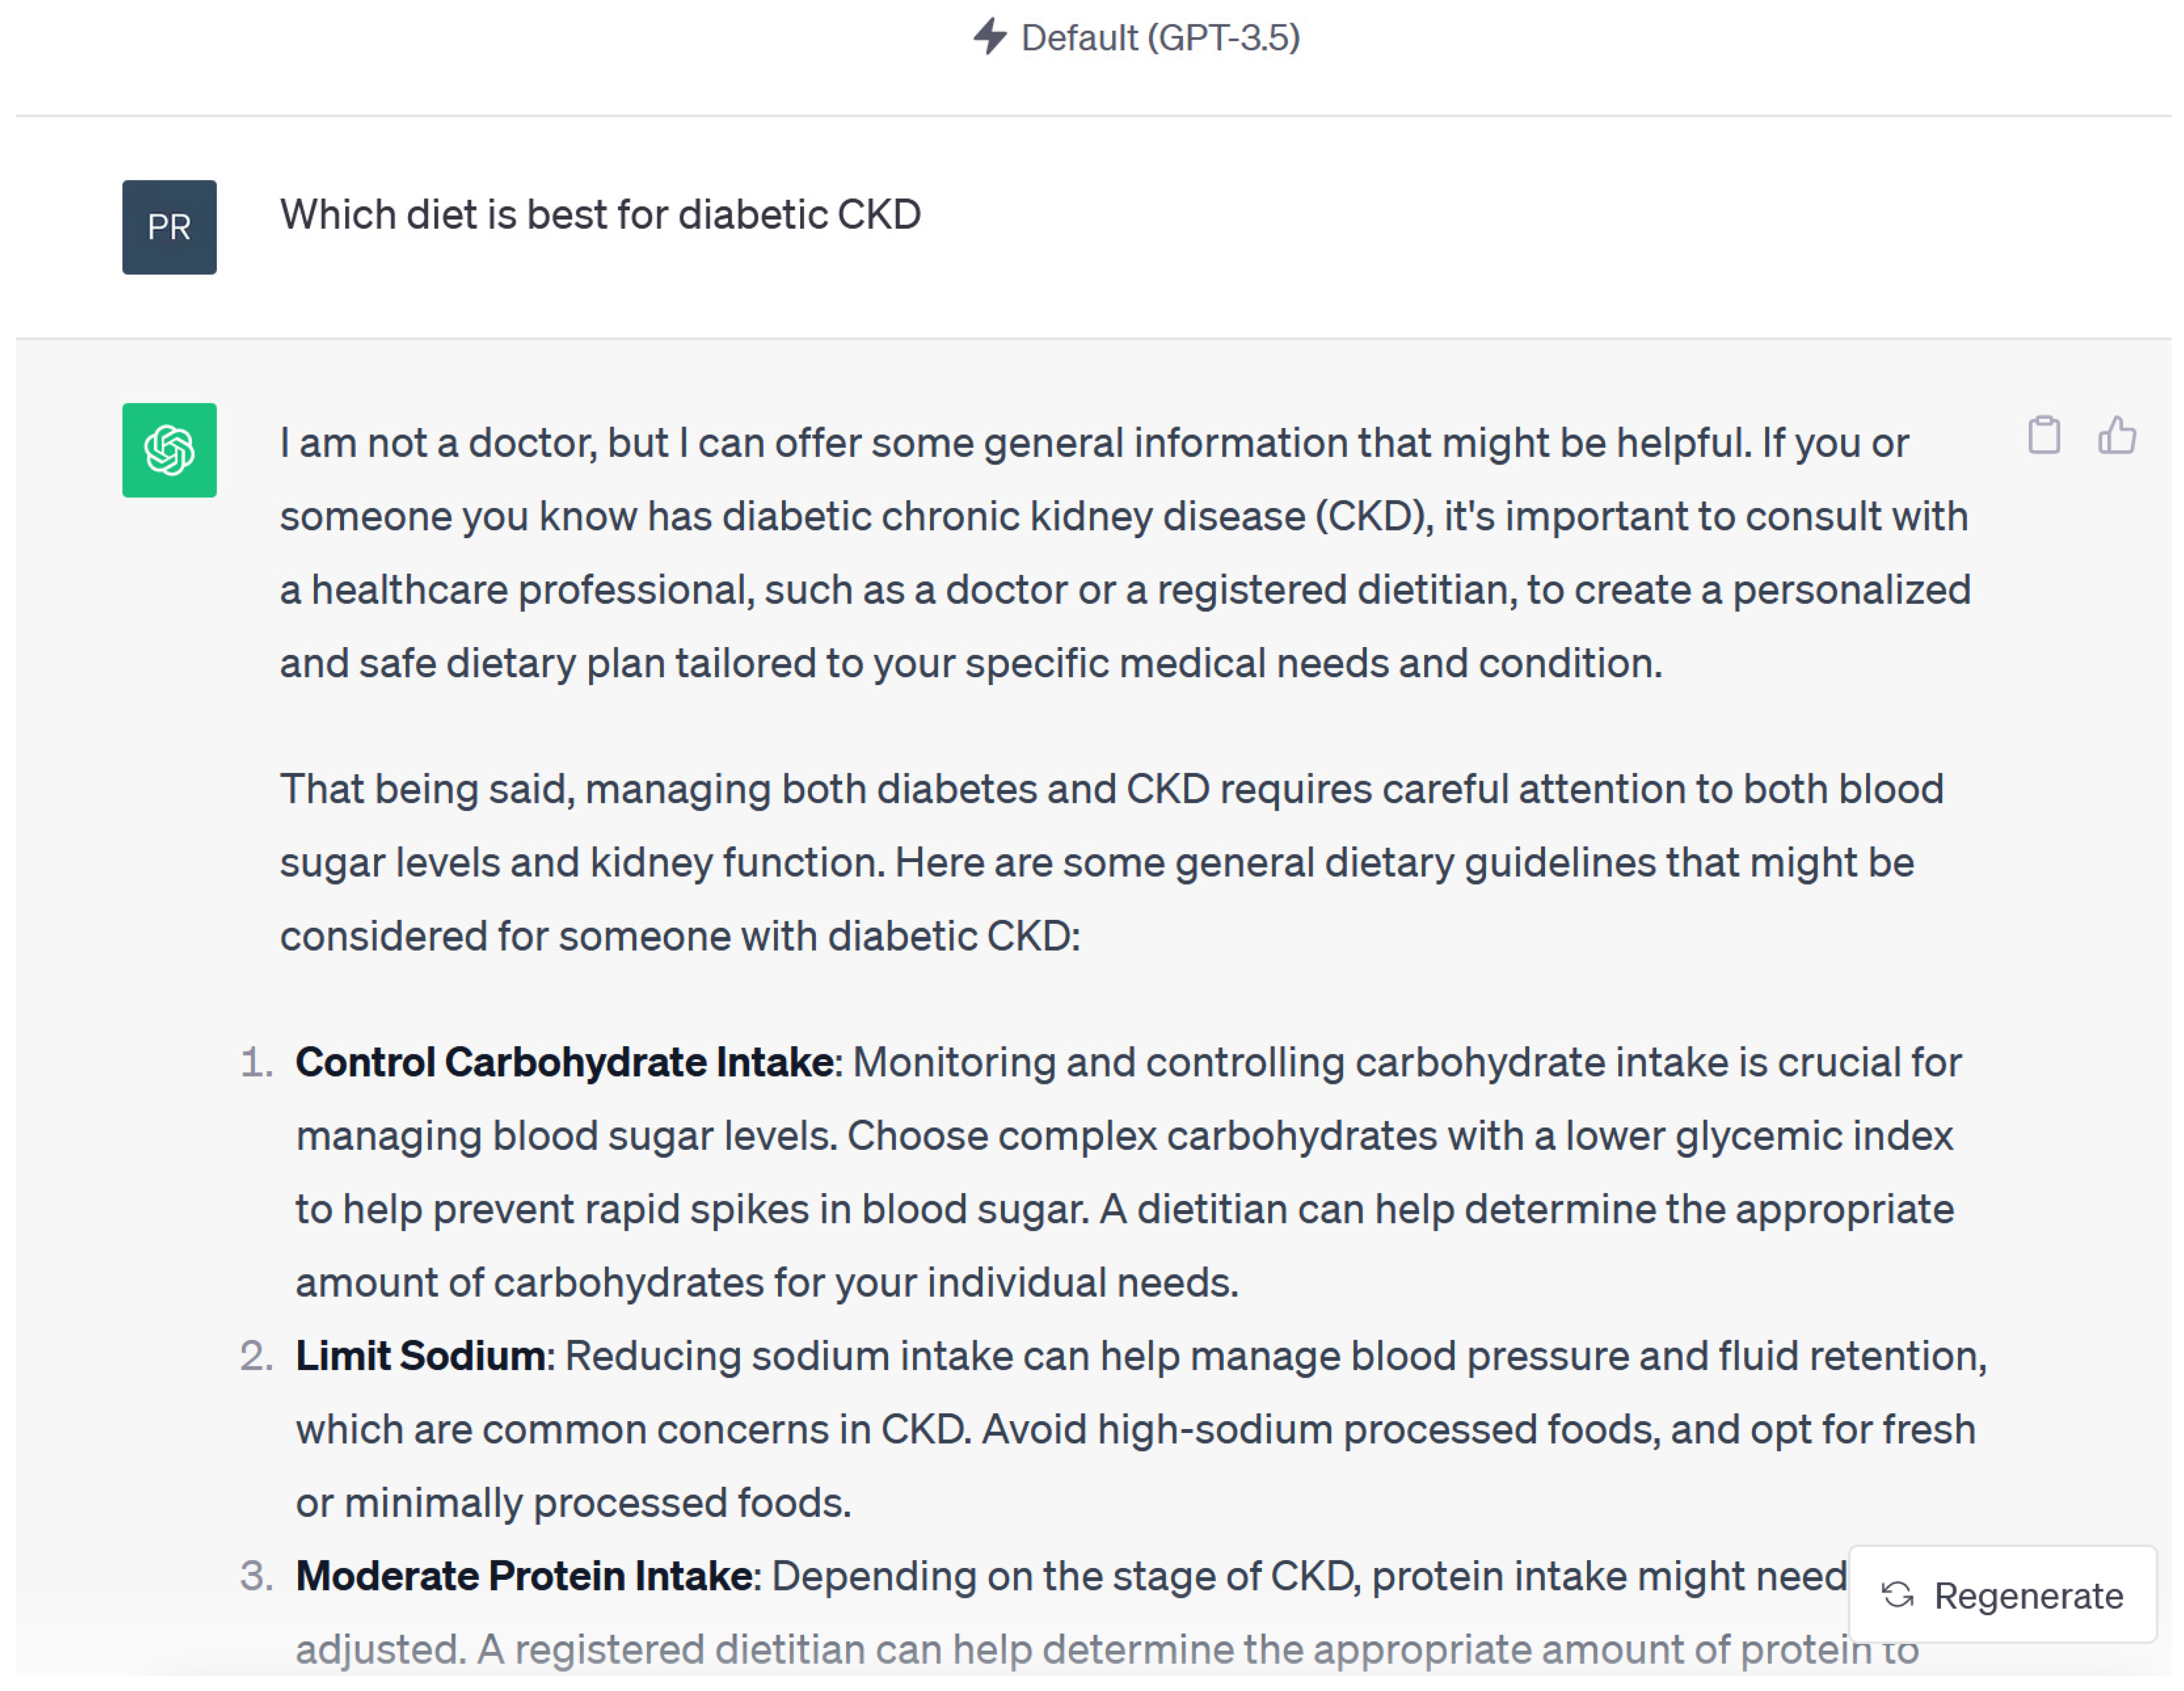The height and width of the screenshot is (1691, 2184).
Task: Click list number 3 marker
Action: pyautogui.click(x=257, y=1576)
